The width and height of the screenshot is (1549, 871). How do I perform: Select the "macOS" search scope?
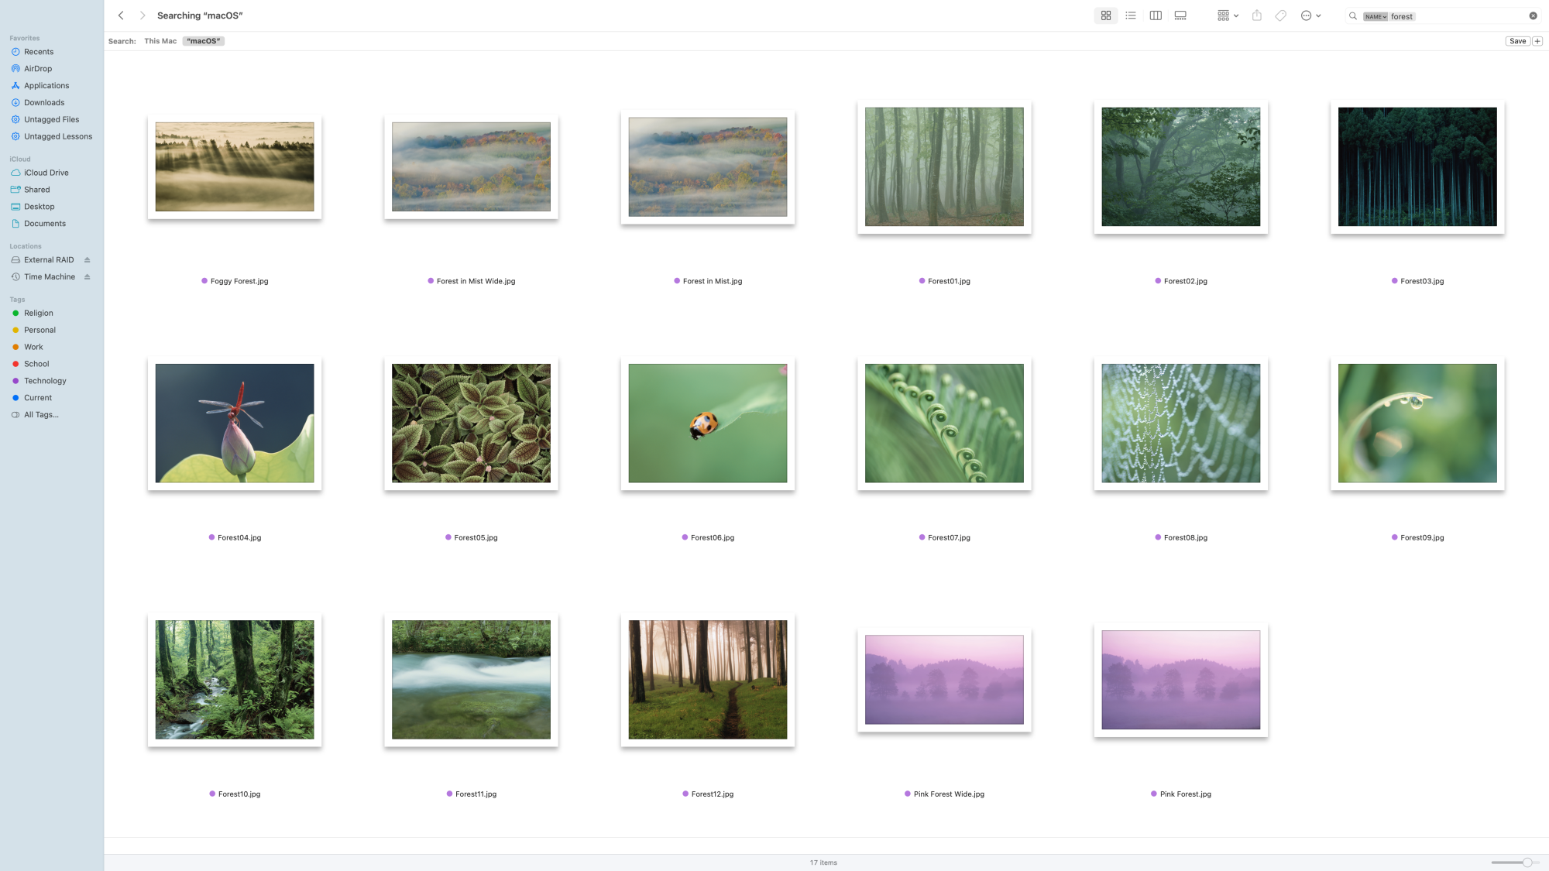204,41
